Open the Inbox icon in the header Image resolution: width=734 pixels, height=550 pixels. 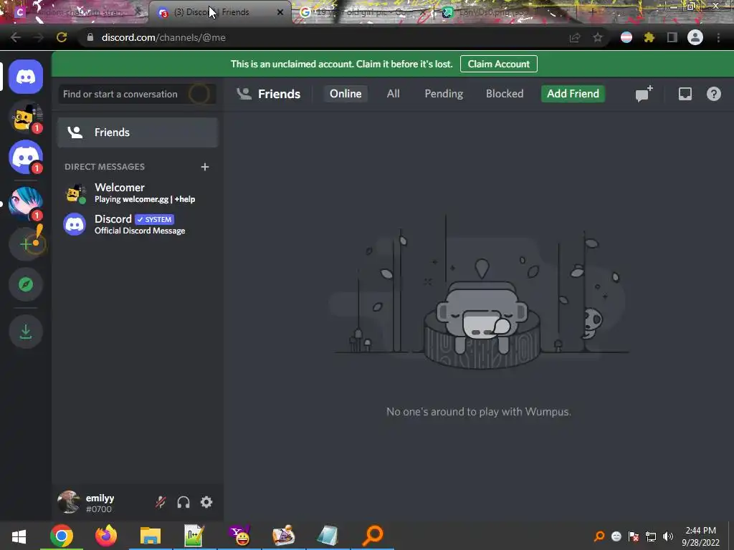coord(685,94)
